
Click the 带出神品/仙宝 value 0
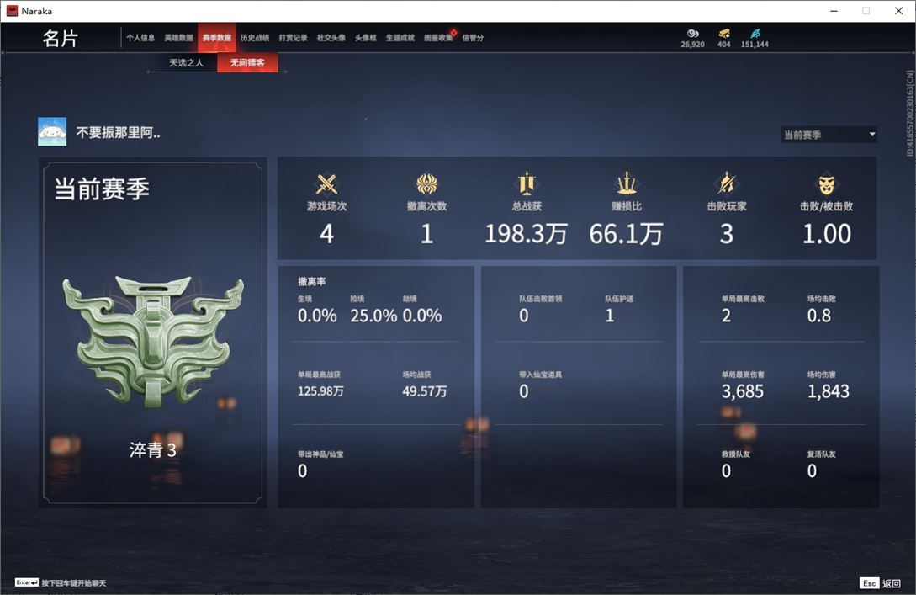pyautogui.click(x=302, y=471)
